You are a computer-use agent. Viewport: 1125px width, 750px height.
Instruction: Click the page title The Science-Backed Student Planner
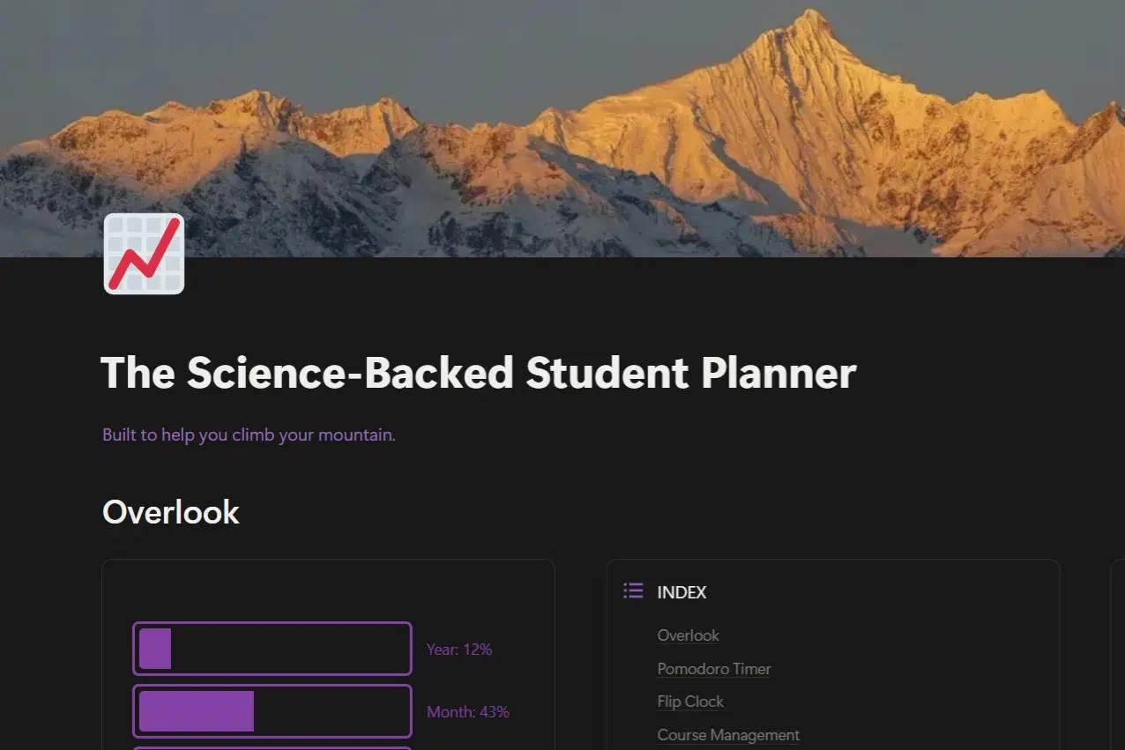479,372
